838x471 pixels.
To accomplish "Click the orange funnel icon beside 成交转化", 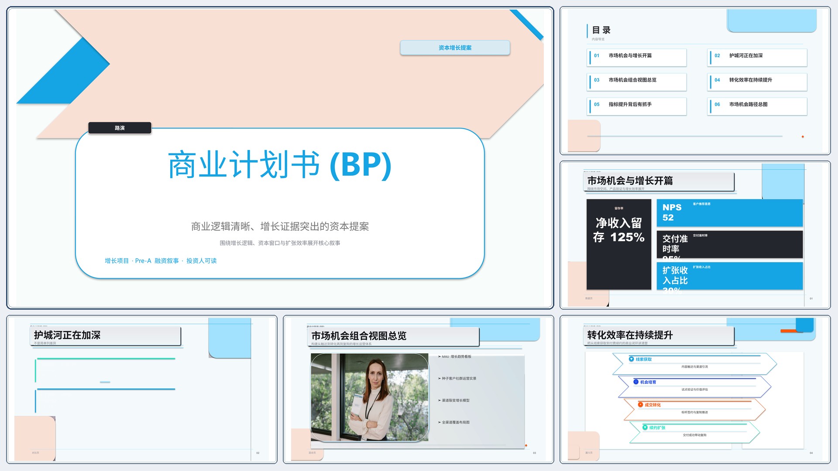I will point(640,405).
